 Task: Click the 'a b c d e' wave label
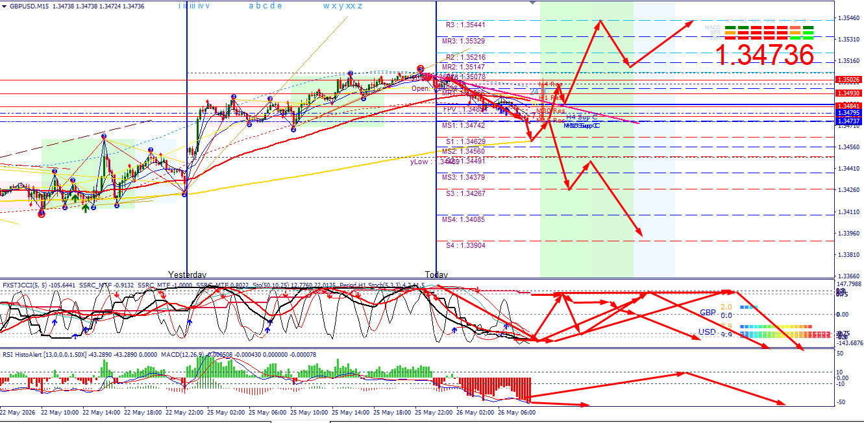coord(265,6)
